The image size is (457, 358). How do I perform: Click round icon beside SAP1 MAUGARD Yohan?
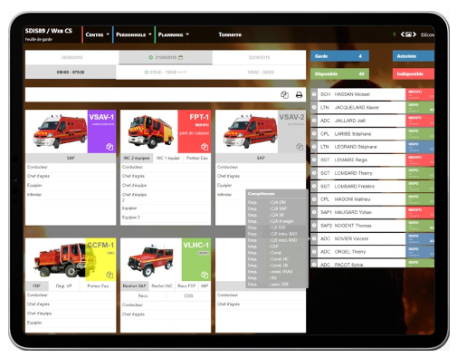click(314, 212)
